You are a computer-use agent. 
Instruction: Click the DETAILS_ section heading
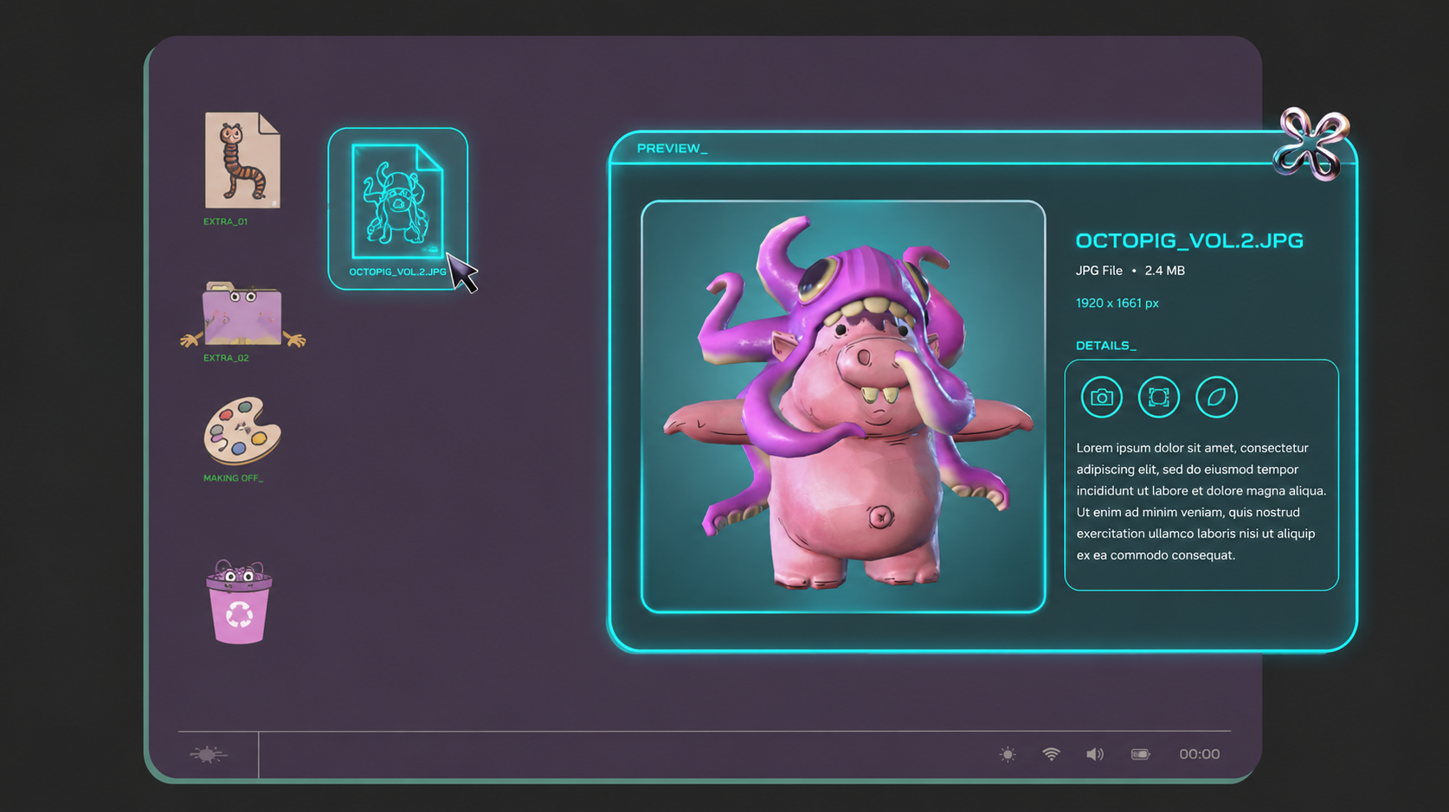[x=1106, y=346]
